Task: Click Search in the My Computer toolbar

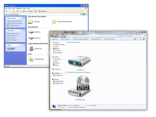Action: point(23,11)
